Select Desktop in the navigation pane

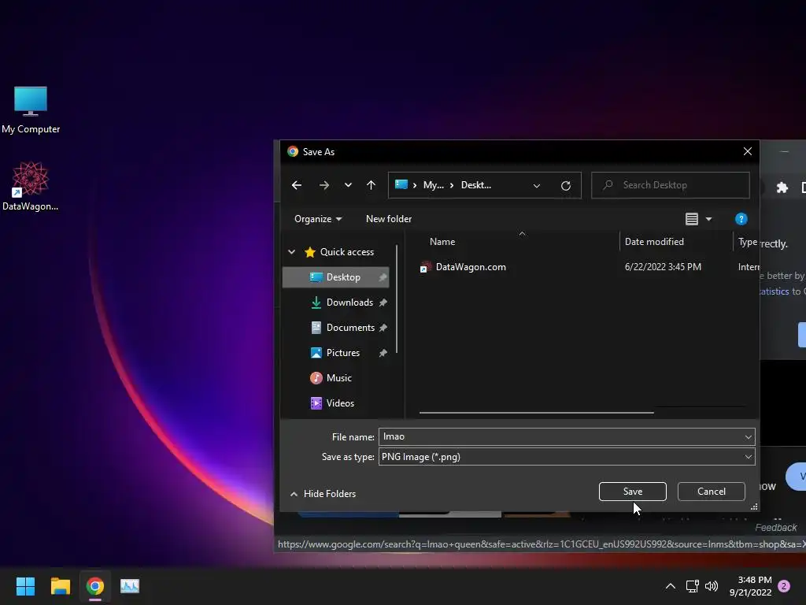[x=335, y=277]
